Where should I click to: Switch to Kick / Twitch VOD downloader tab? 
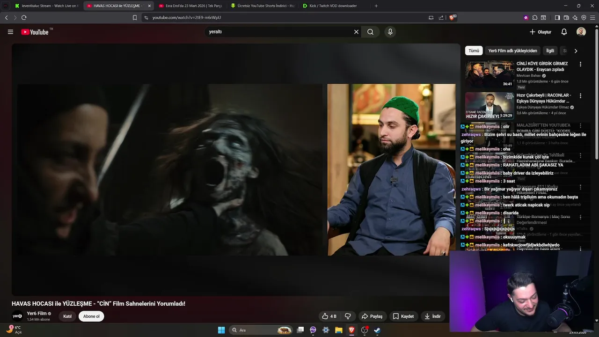[x=333, y=6]
